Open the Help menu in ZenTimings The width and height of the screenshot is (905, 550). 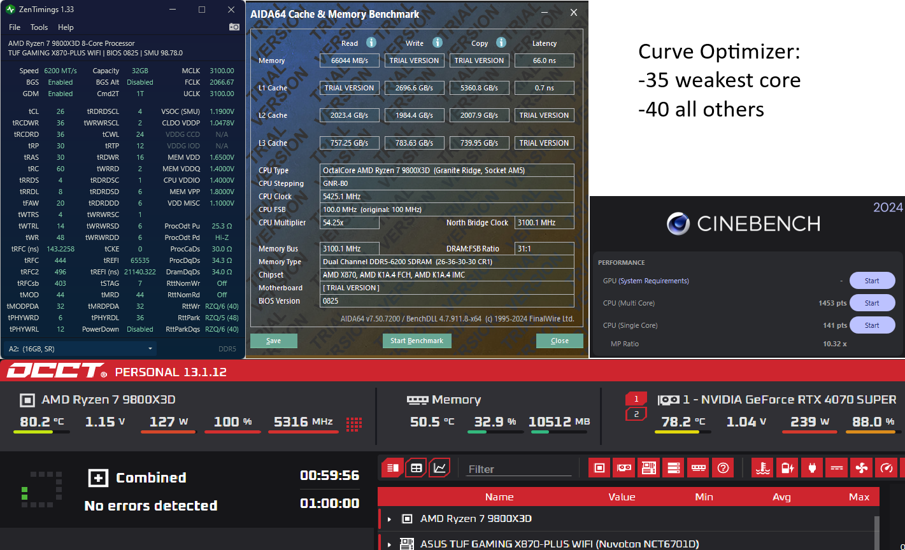(x=66, y=27)
